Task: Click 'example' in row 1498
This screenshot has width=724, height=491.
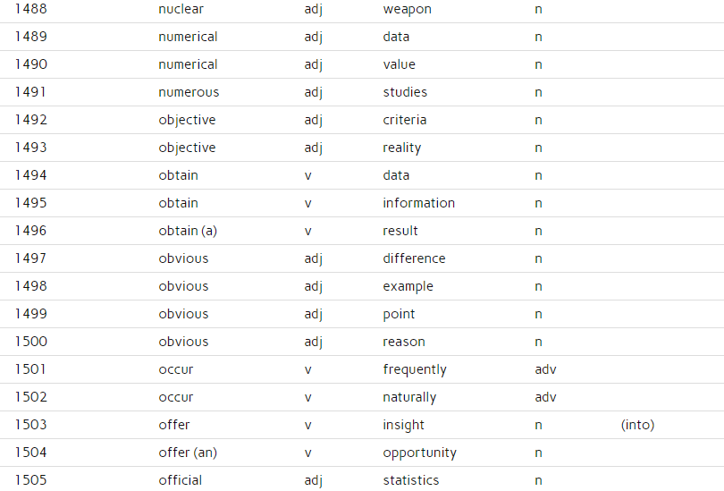Action: [x=408, y=286]
